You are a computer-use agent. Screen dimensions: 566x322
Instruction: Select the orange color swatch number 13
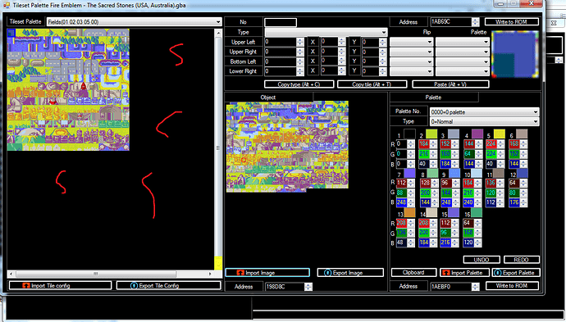coord(409,213)
